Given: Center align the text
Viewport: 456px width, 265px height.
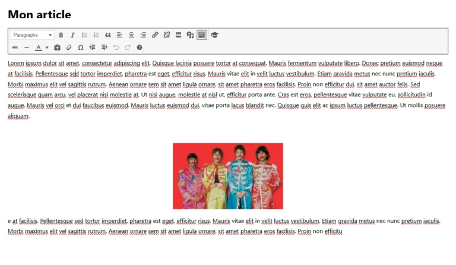Looking at the screenshot, I should click(x=131, y=35).
